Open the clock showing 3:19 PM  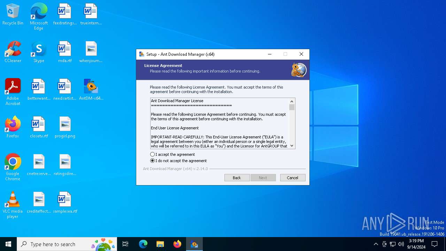tap(416, 244)
